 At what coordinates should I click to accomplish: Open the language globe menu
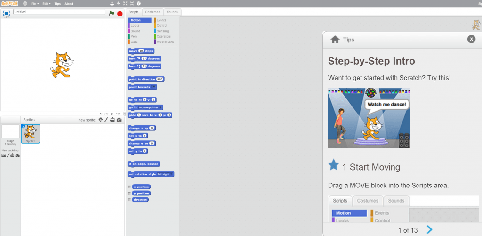point(25,4)
